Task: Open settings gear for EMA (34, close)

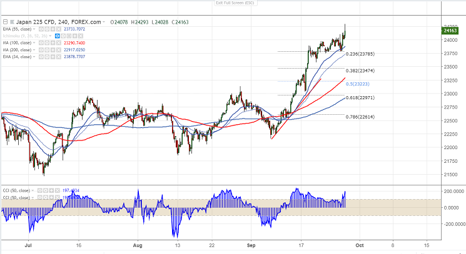Action: pos(47,57)
